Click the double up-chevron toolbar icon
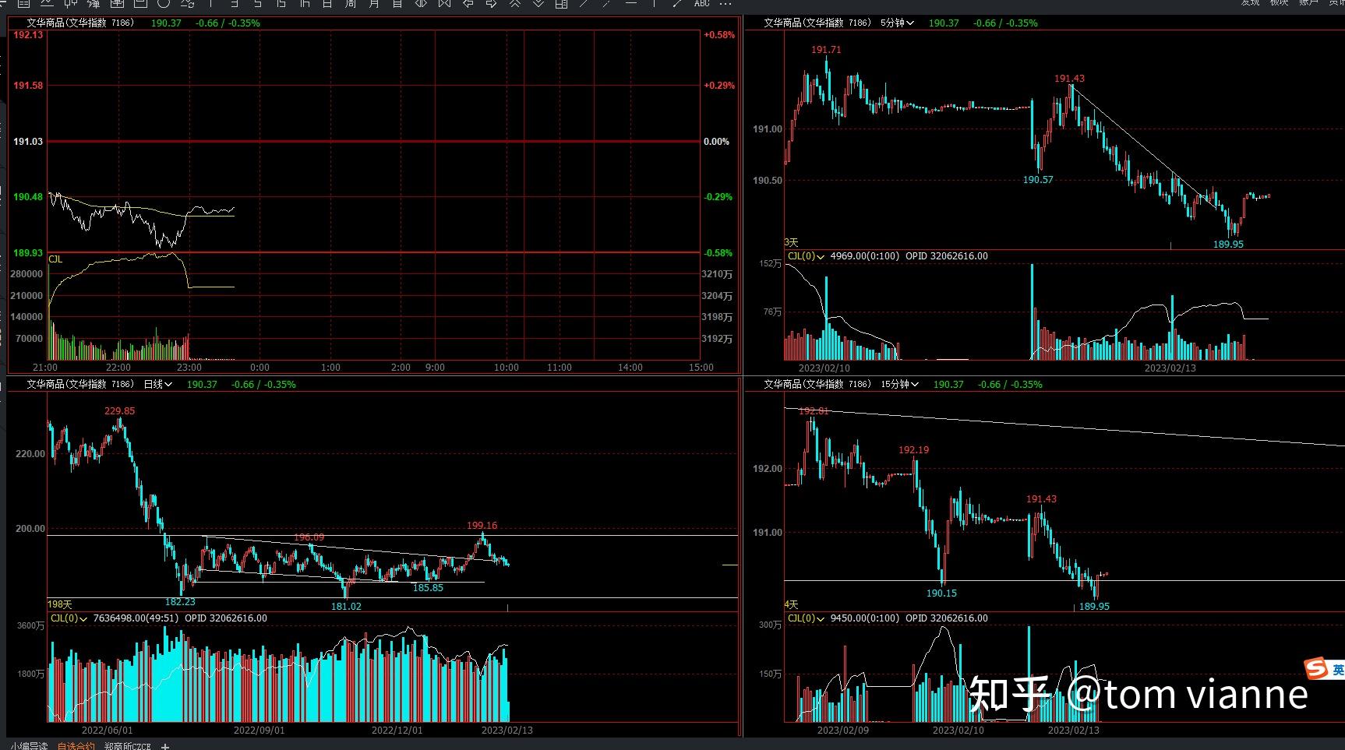The height and width of the screenshot is (750, 1345). click(515, 3)
